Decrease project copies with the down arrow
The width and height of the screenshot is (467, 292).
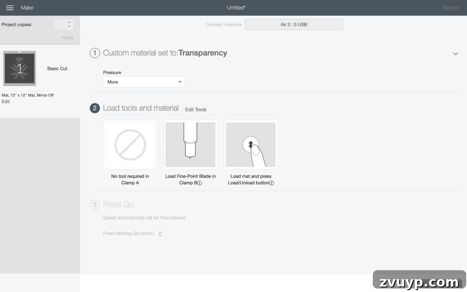(x=69, y=27)
